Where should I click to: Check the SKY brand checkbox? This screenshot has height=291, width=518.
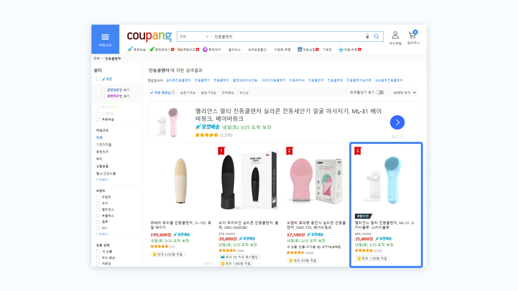(98, 228)
